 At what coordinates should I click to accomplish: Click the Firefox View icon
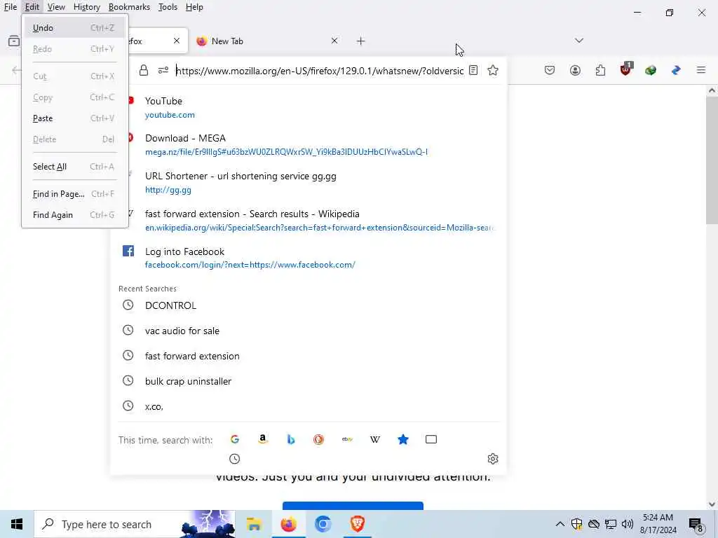[x=14, y=41]
